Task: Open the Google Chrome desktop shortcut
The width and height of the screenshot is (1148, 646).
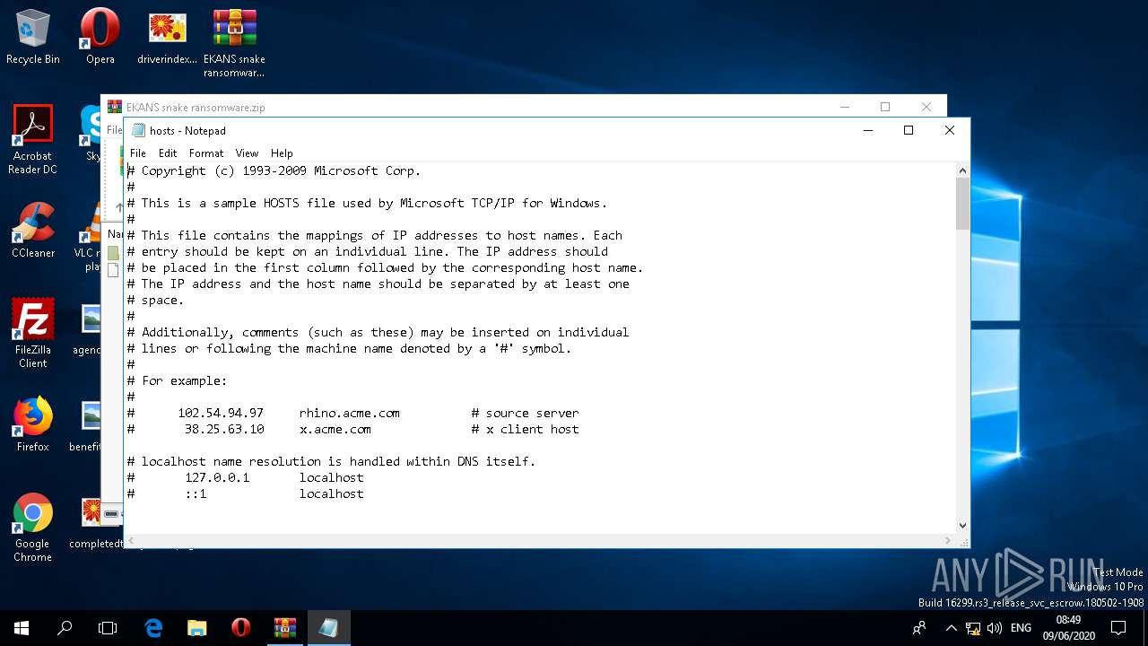Action: pos(33,527)
